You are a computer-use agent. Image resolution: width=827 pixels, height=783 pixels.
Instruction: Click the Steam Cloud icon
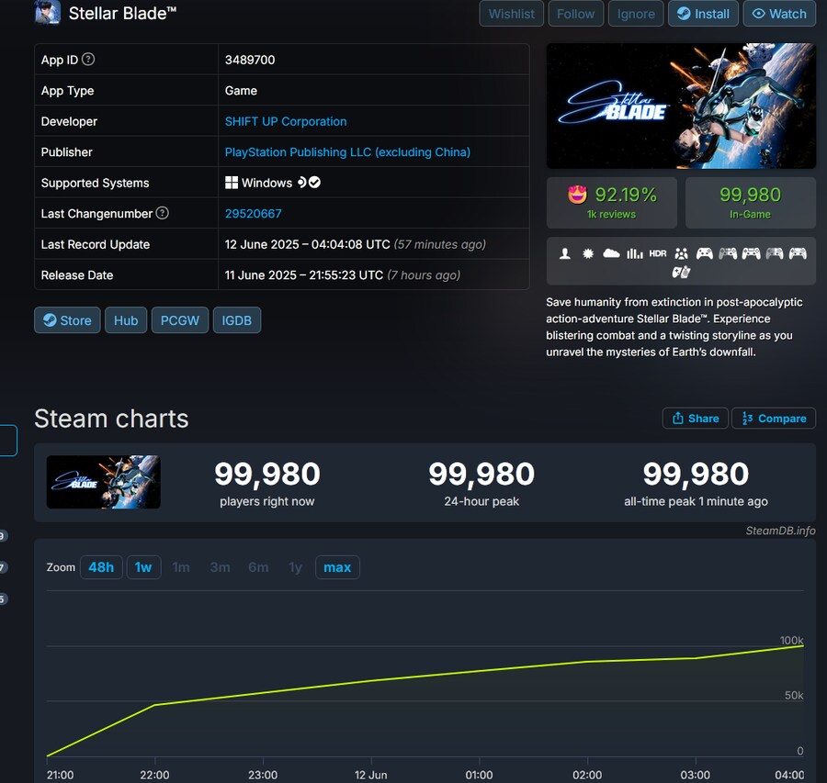pyautogui.click(x=611, y=253)
